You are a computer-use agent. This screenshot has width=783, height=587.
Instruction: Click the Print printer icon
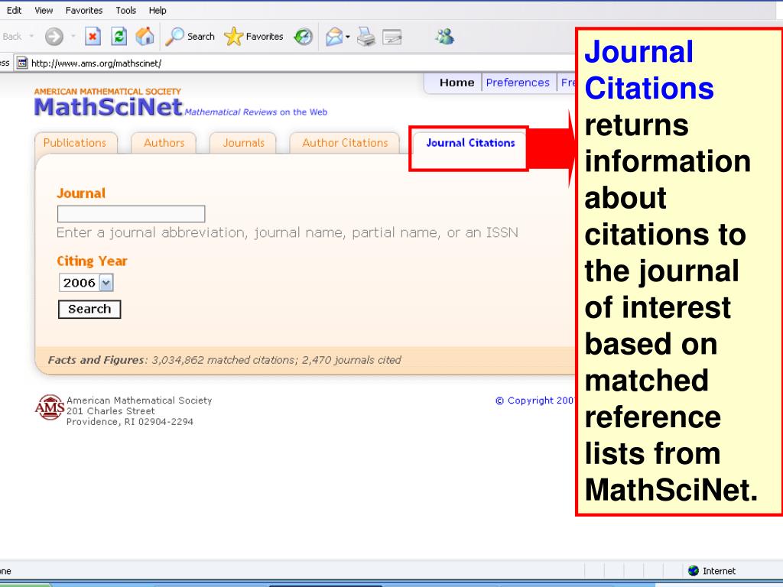pyautogui.click(x=366, y=37)
